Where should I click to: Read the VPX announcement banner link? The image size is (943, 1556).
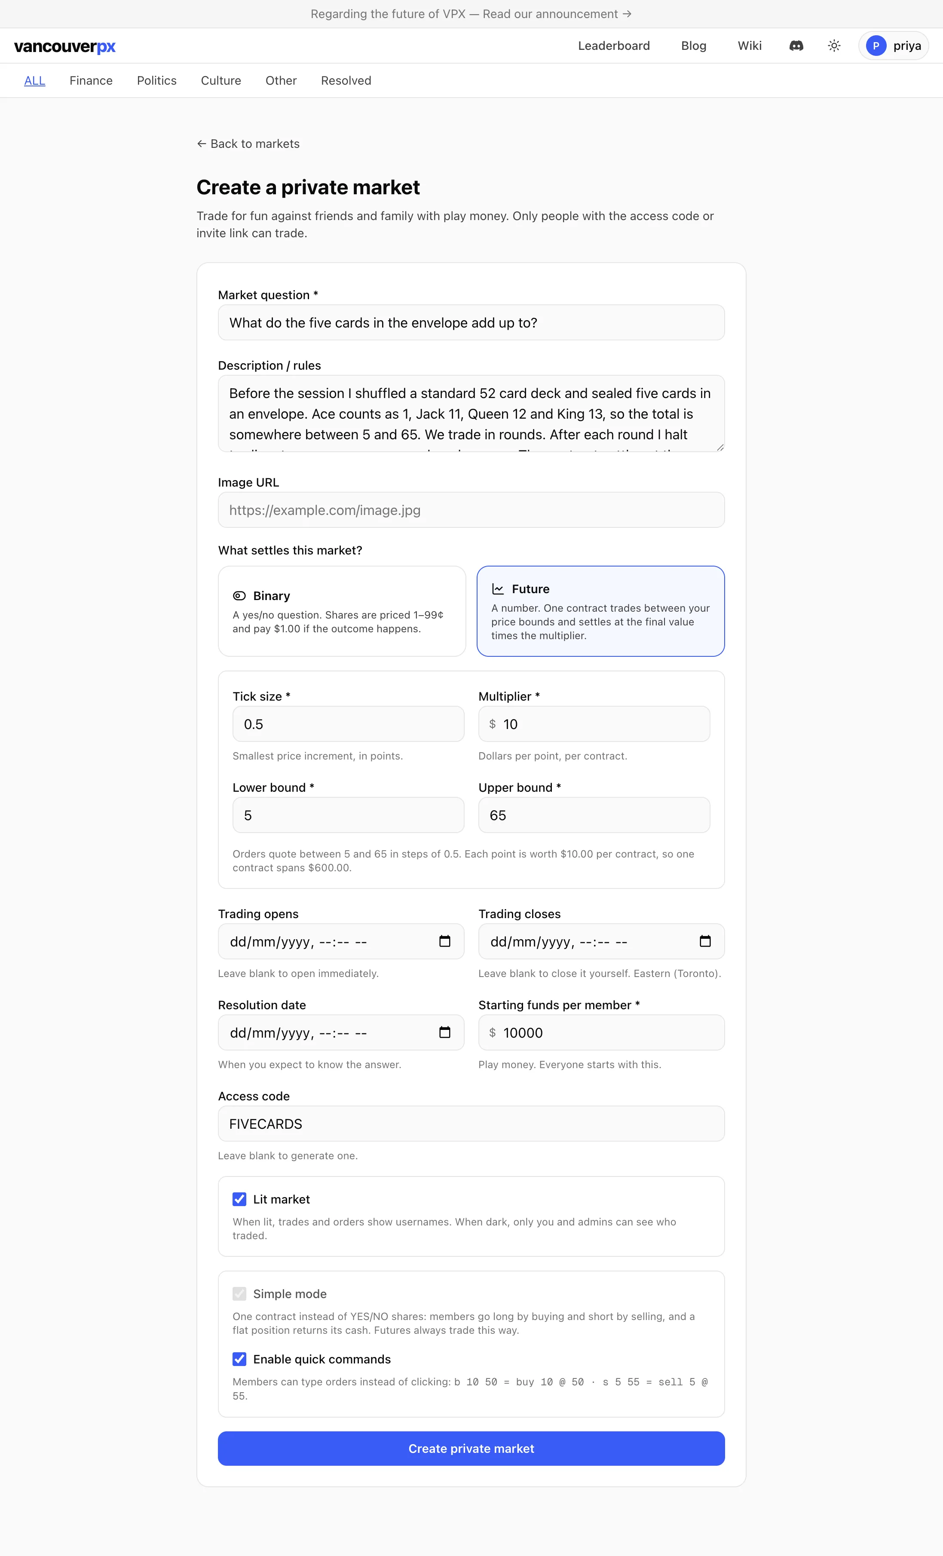click(x=471, y=14)
